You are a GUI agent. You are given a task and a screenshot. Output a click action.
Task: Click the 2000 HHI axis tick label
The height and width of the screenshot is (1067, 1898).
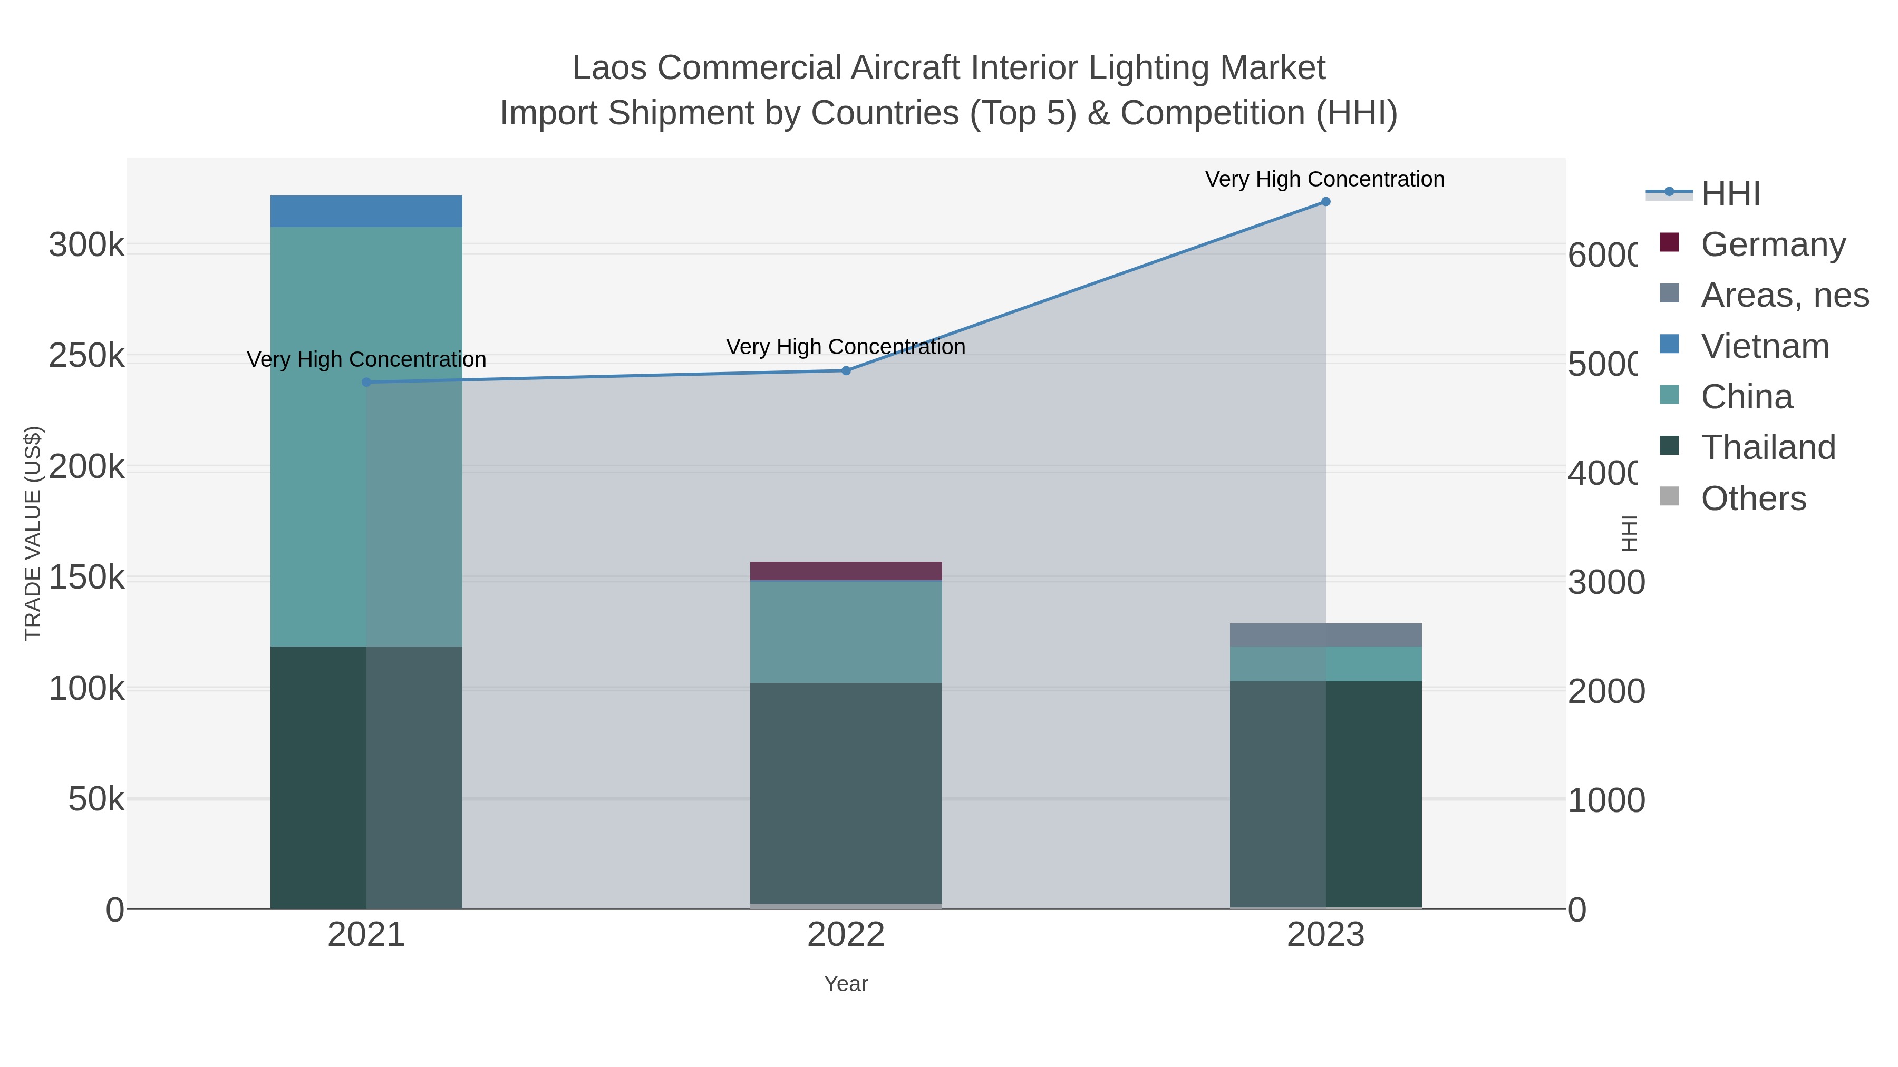coord(1606,691)
